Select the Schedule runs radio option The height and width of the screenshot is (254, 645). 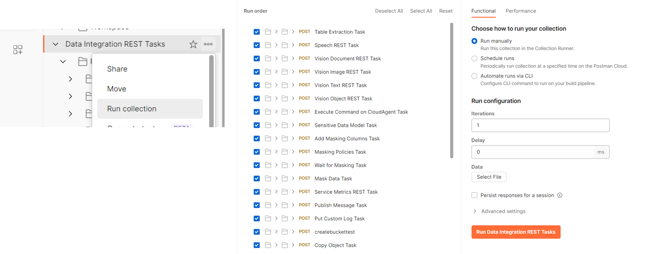[474, 59]
